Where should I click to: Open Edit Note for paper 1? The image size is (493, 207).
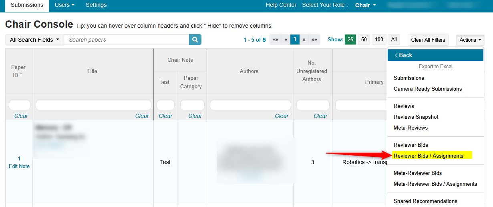[19, 166]
